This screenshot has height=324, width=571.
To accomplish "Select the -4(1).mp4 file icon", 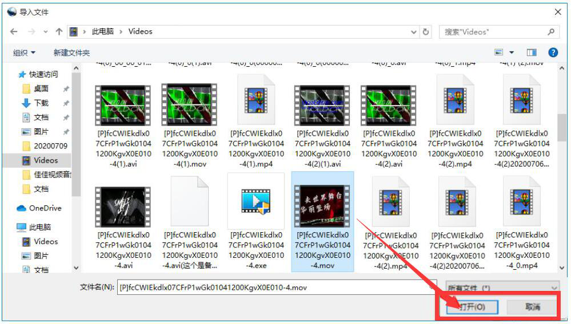I will [x=256, y=100].
